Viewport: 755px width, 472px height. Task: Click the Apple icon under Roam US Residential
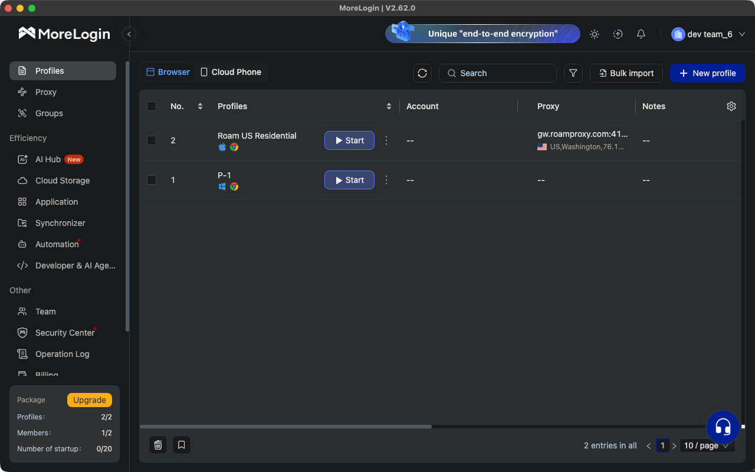pyautogui.click(x=222, y=147)
